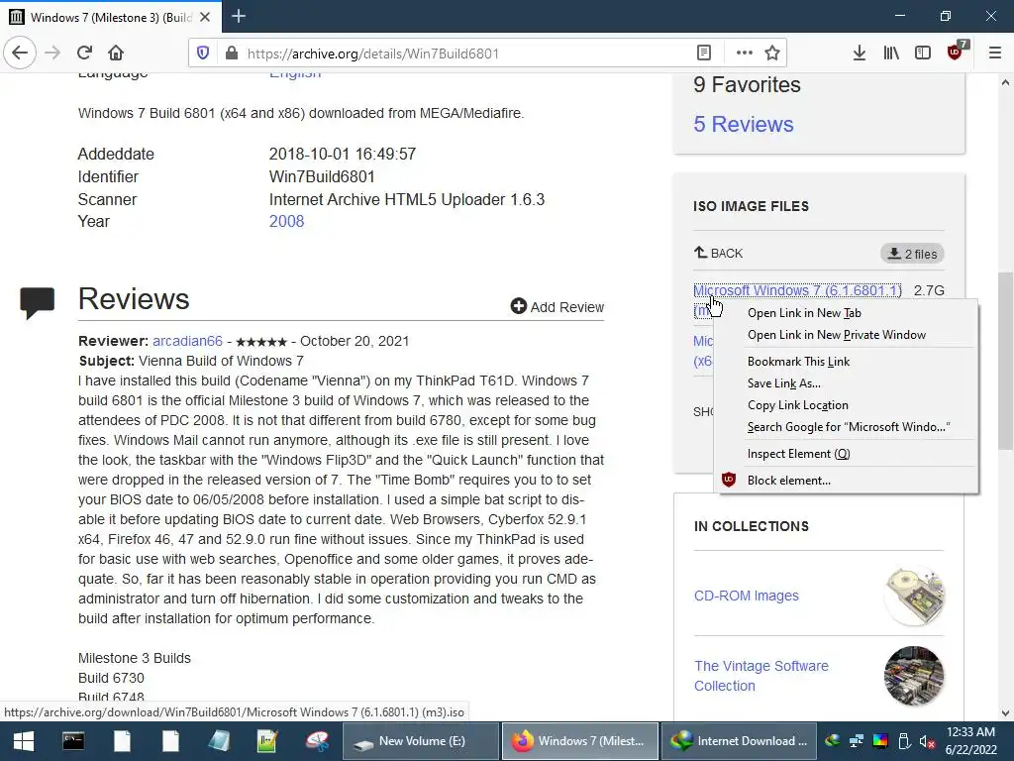Open the CD-ROM Images collection
The image size is (1014, 761).
[747, 596]
